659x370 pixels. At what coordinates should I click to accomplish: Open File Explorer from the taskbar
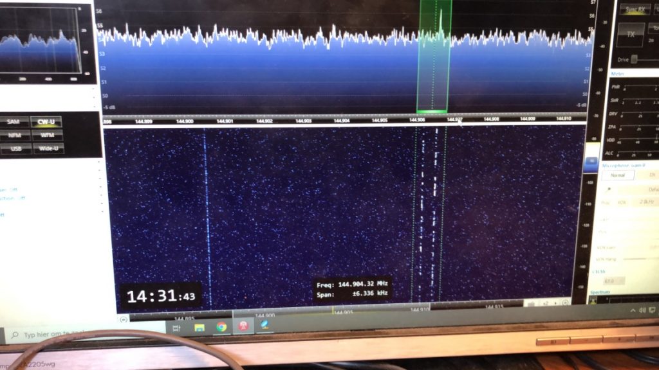[200, 327]
